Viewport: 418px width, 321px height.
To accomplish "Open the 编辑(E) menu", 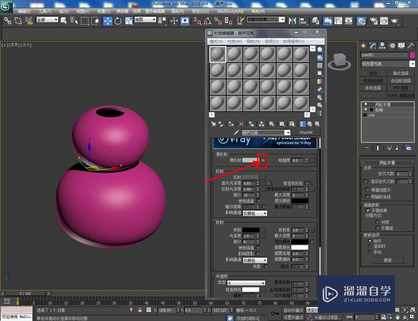I will pos(24,11).
